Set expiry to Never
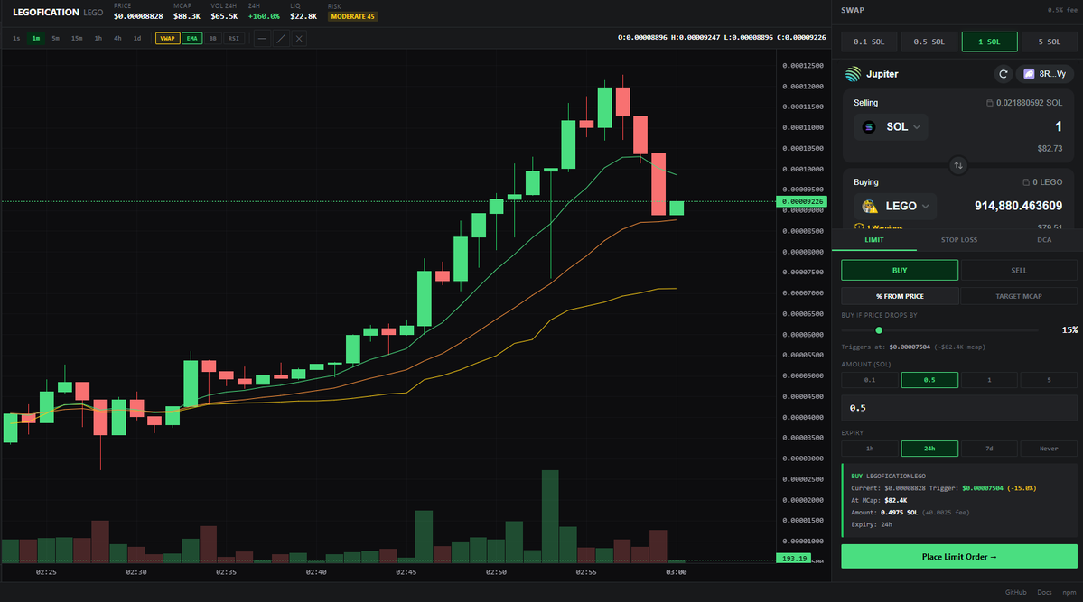 (1049, 449)
